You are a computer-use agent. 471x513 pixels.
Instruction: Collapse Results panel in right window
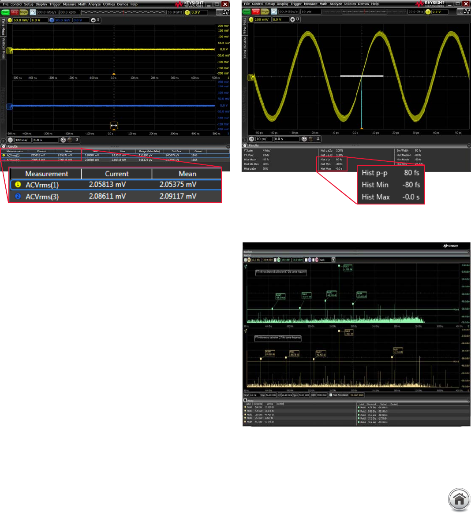469,145
